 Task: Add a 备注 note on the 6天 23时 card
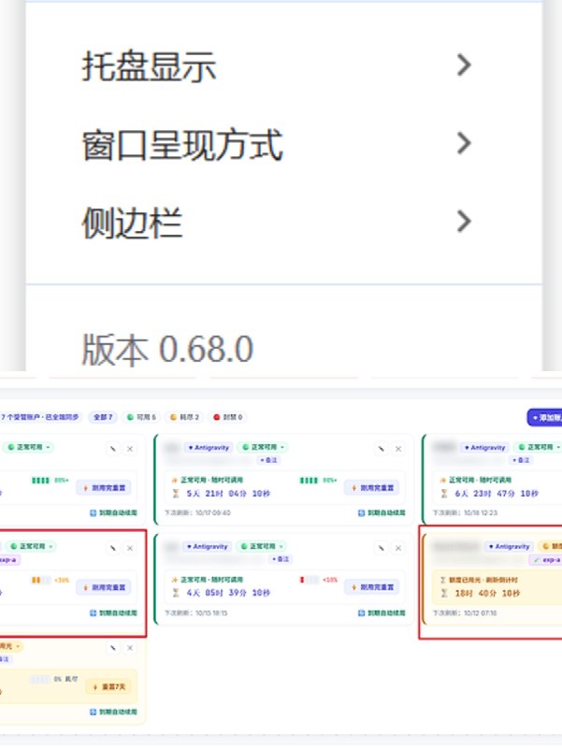521,460
